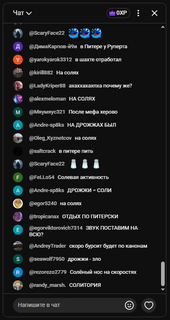This screenshot has width=170, height=320.
Task: Click the @tropicanax avatar picture
Action: pyautogui.click(x=18, y=217)
